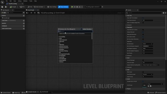The height and width of the screenshot is (94, 167).
Task: Open the Output Log
Action: pyautogui.click(x=16, y=93)
